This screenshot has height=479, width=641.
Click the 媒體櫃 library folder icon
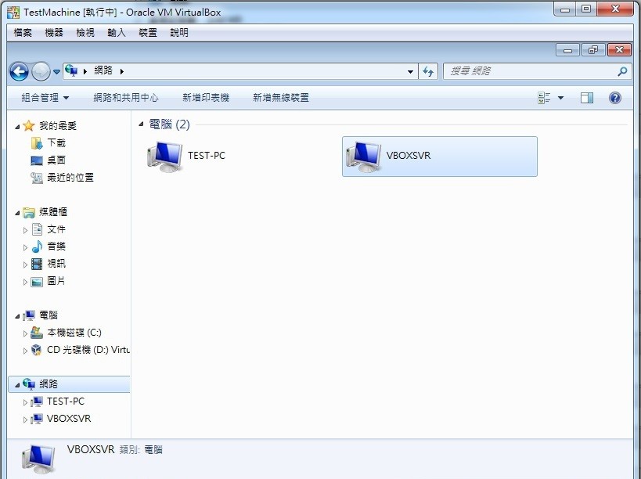(x=29, y=212)
